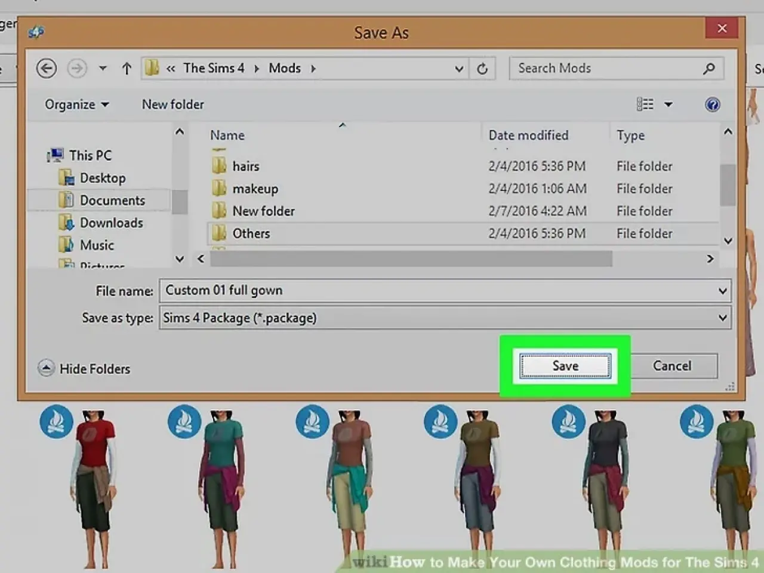Expand the address bar path dropdown
The width and height of the screenshot is (764, 573).
pyautogui.click(x=459, y=69)
